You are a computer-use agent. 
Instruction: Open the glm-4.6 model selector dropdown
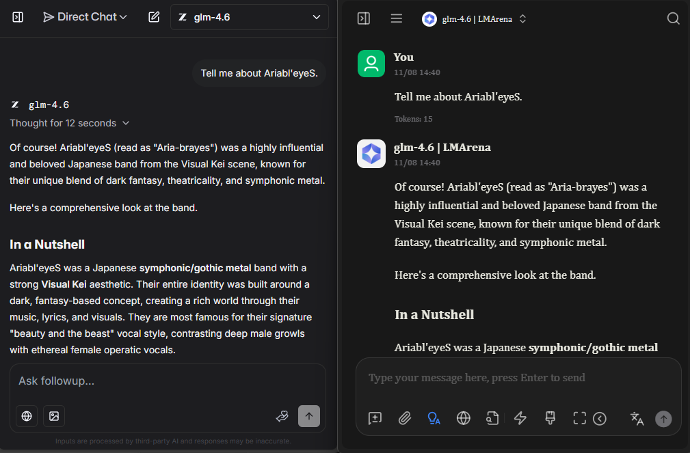point(250,17)
